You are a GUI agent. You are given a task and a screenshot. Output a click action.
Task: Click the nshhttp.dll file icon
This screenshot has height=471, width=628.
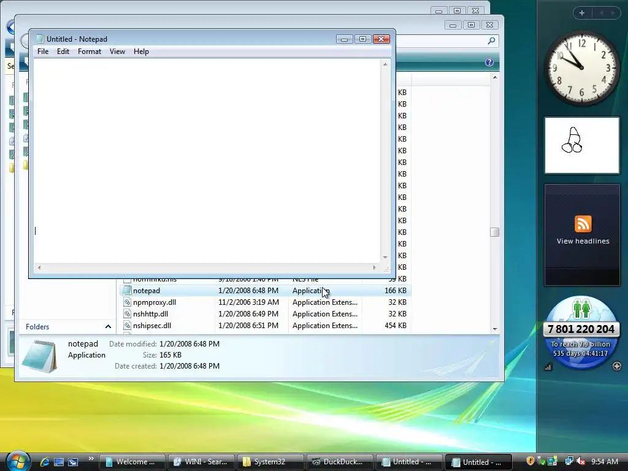127,313
